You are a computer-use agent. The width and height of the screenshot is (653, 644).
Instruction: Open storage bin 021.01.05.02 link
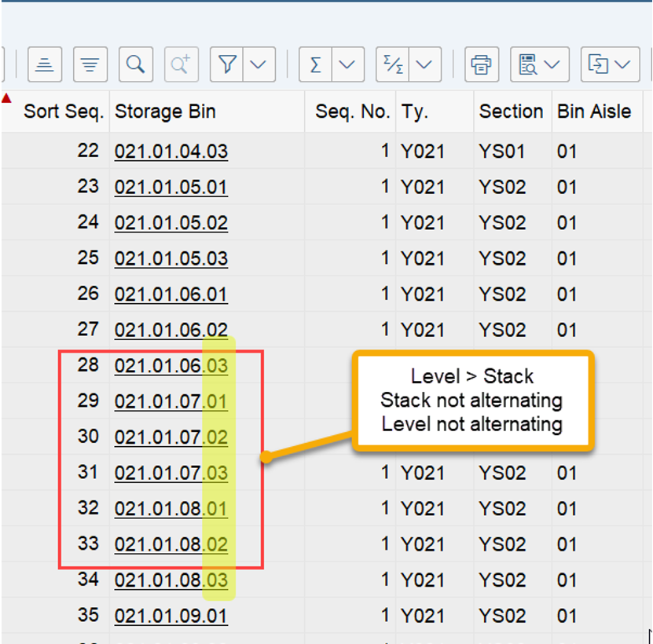pos(171,223)
